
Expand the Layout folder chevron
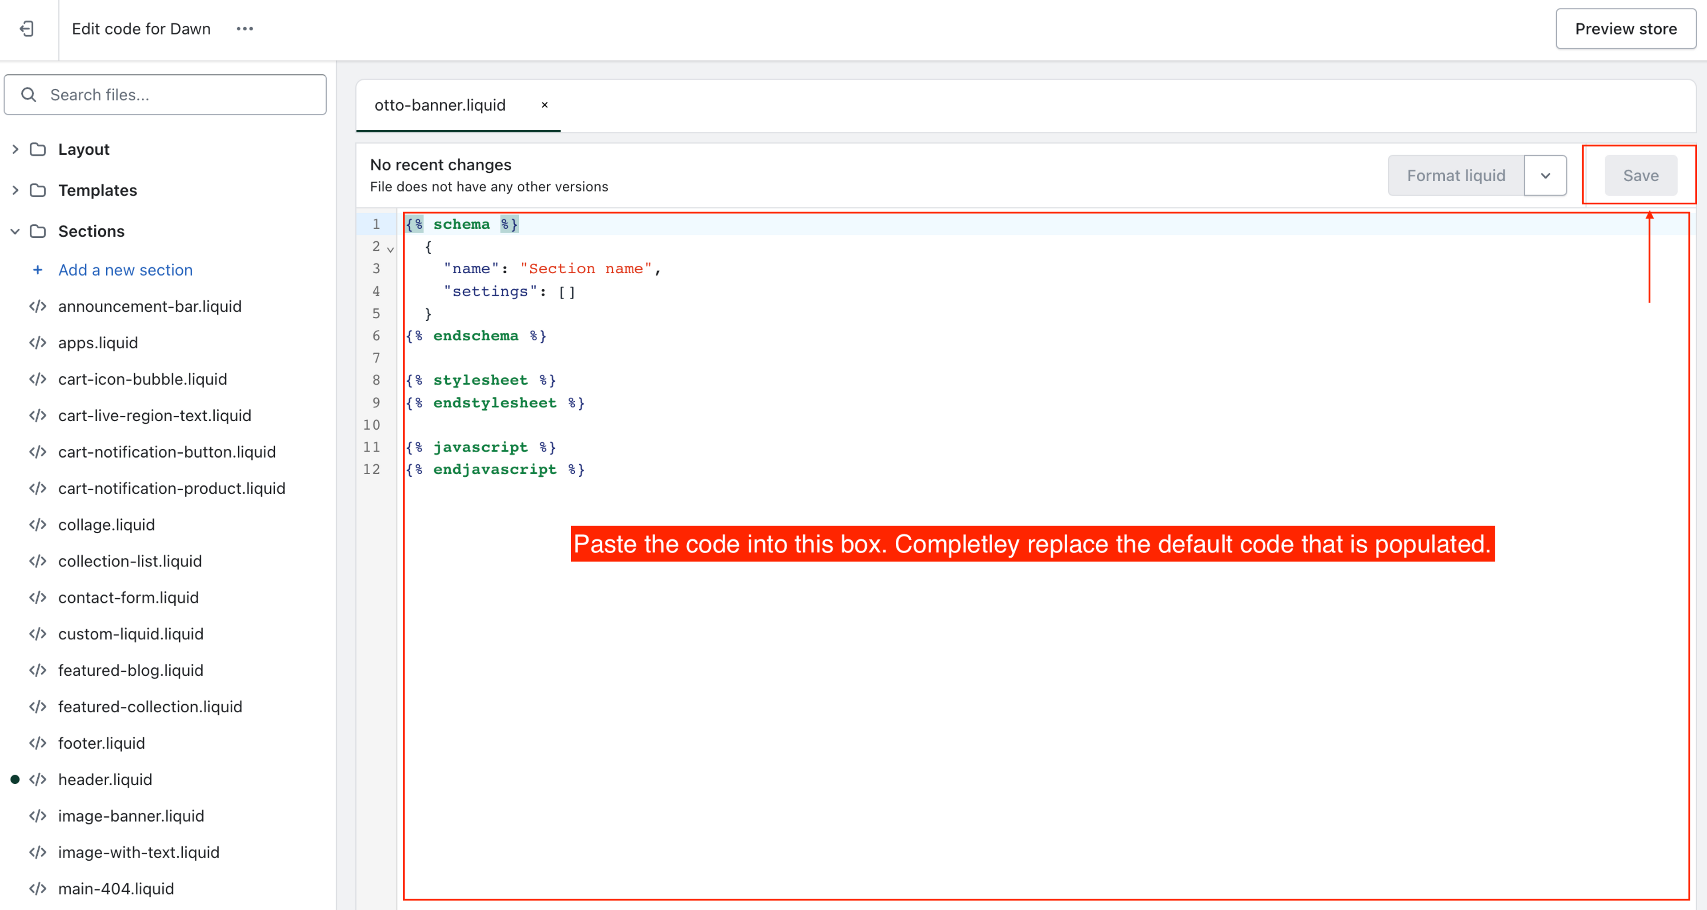point(15,149)
